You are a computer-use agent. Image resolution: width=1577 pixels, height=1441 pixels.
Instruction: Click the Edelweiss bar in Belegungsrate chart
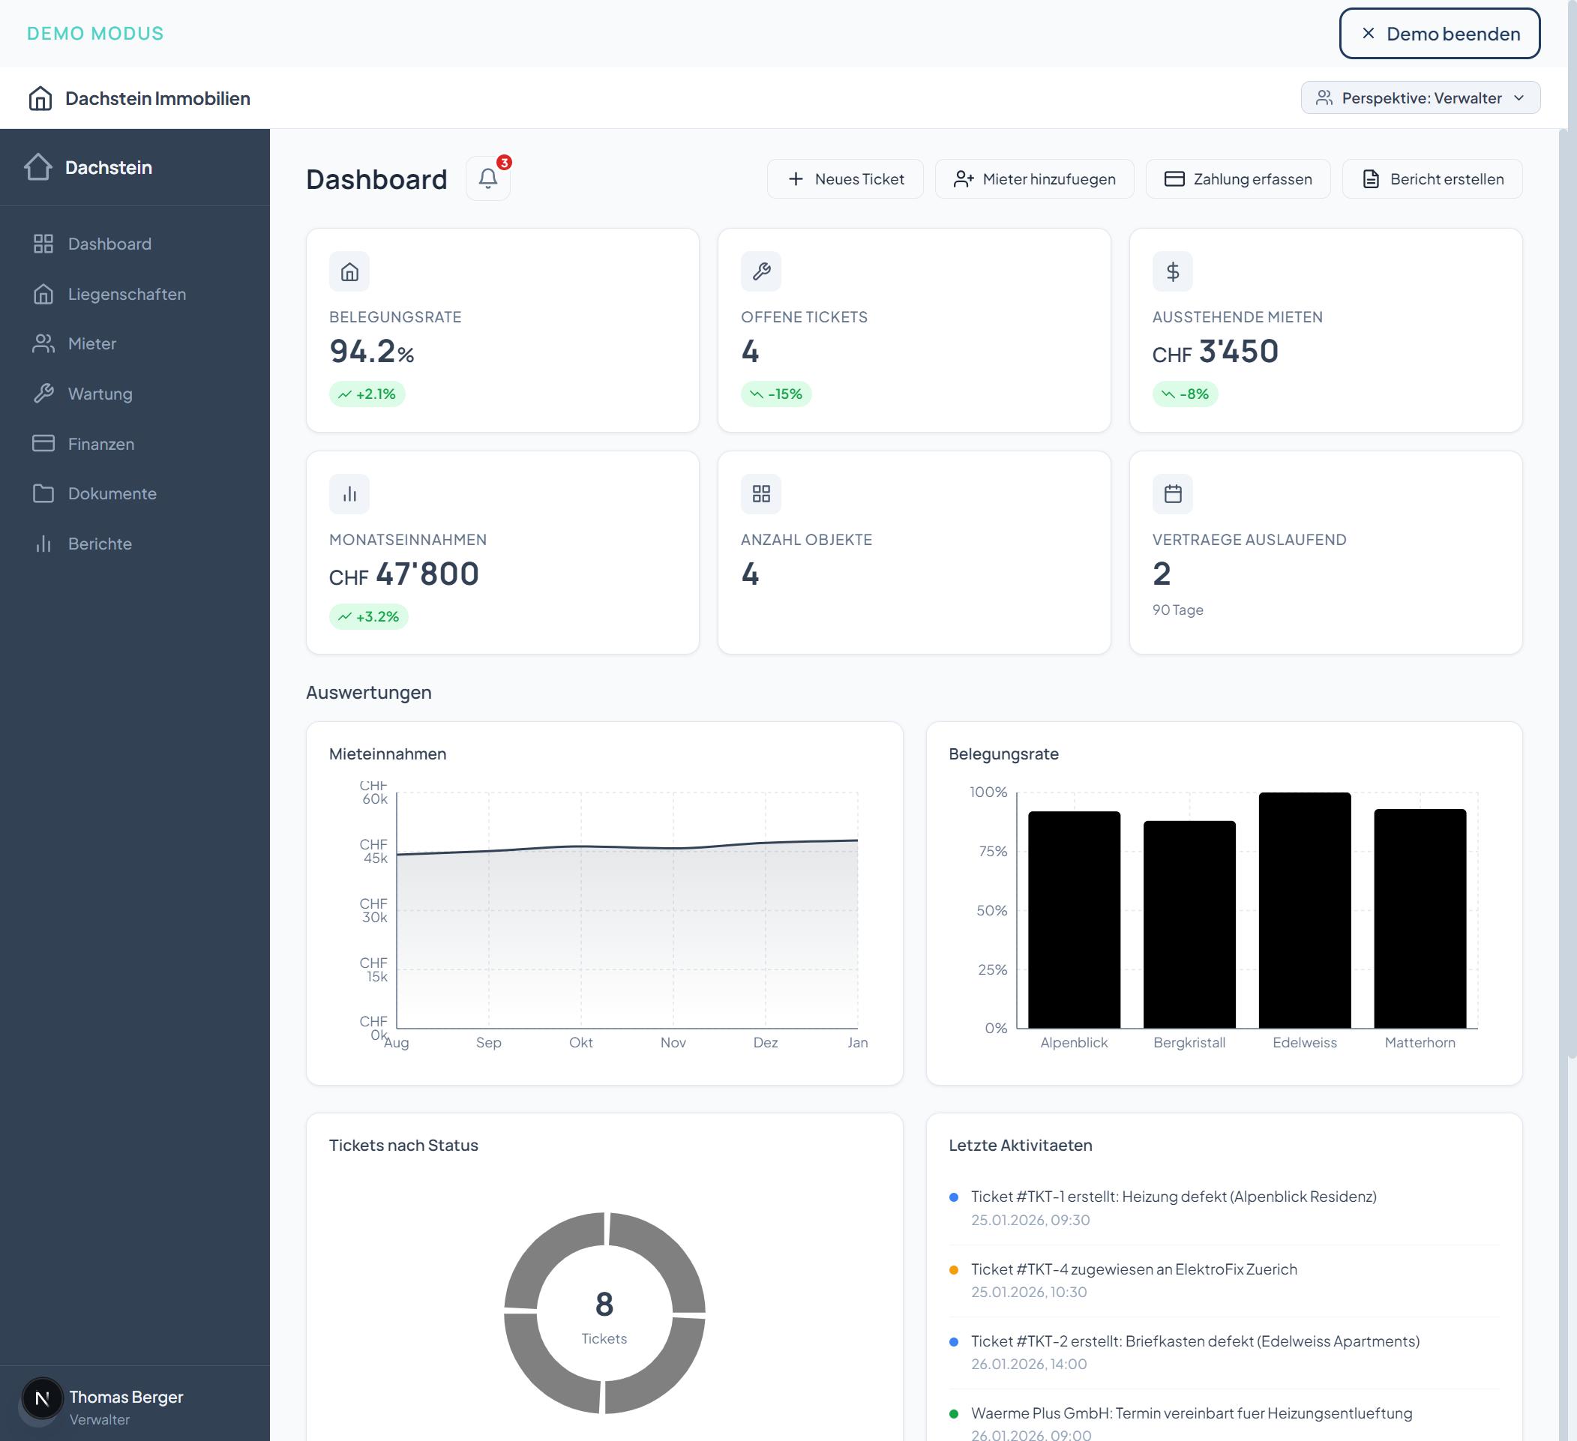click(x=1304, y=911)
